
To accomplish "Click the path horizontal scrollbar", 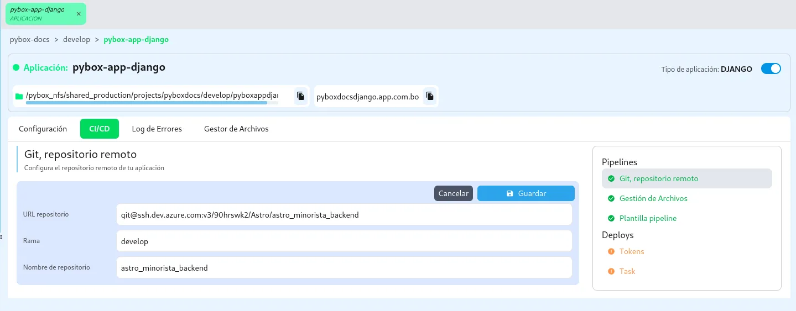I will [147, 103].
